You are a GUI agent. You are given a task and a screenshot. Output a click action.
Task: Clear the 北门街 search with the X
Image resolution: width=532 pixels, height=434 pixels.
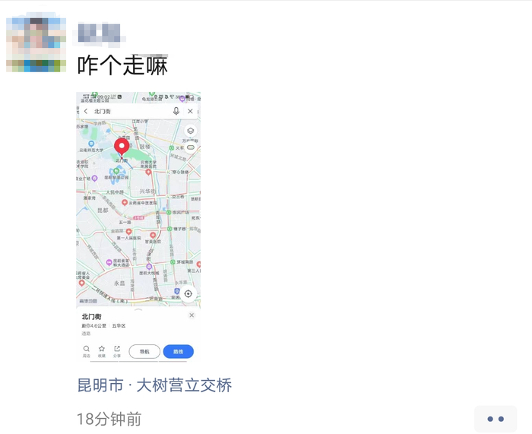click(x=190, y=111)
